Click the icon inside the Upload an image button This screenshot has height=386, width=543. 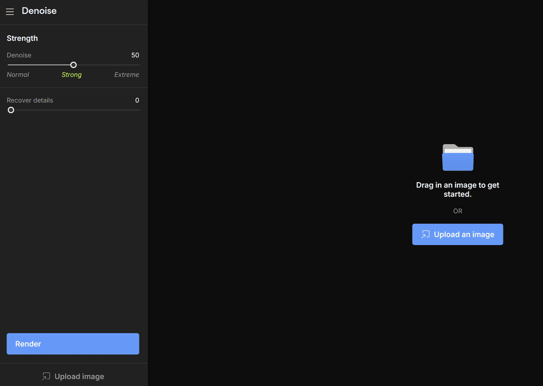coord(425,234)
